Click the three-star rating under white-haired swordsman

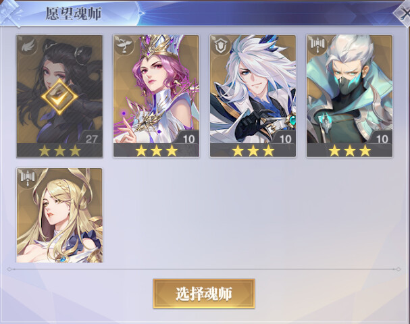tap(253, 151)
